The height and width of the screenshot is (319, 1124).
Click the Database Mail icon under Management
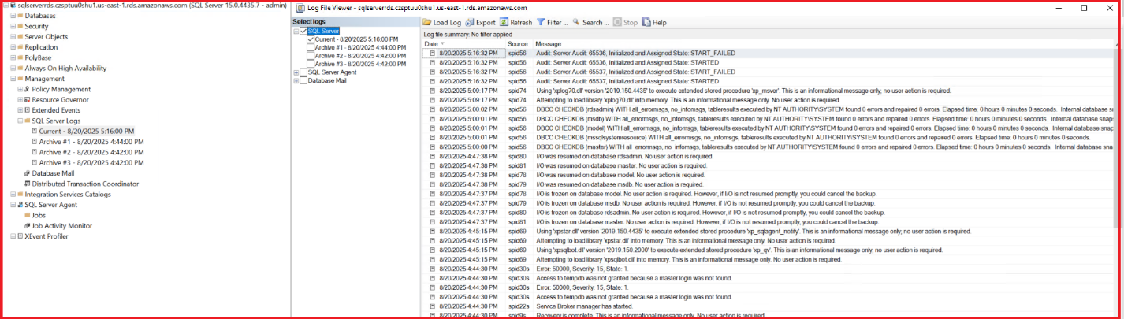(27, 173)
